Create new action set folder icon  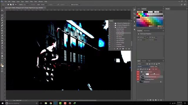point(123,49)
